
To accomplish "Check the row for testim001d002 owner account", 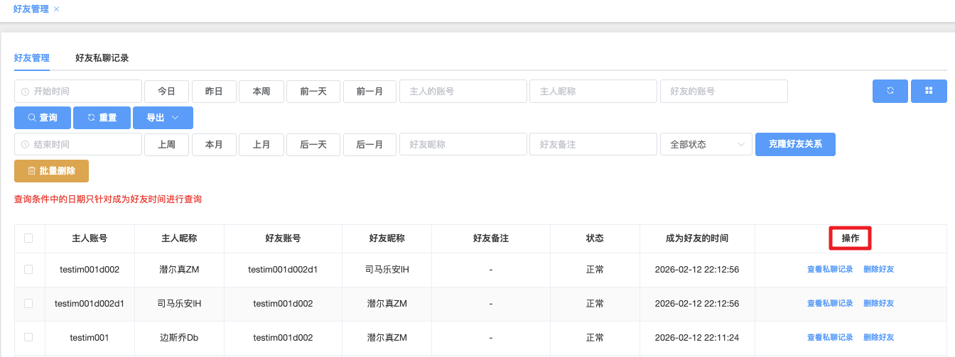I will point(28,270).
